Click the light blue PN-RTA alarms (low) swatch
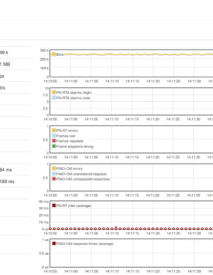213x275 pixels. click(x=54, y=98)
